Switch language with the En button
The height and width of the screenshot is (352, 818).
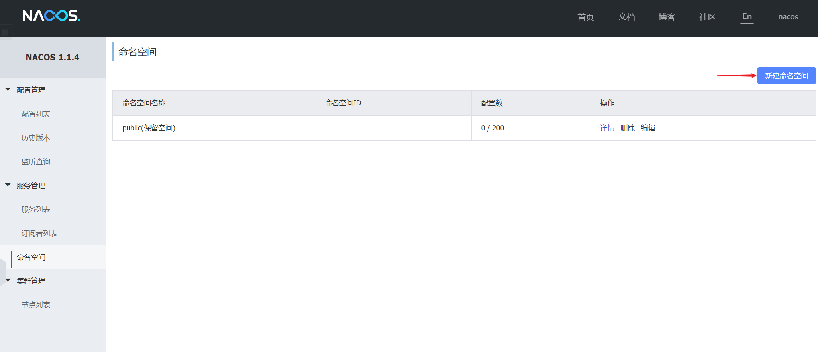click(747, 17)
